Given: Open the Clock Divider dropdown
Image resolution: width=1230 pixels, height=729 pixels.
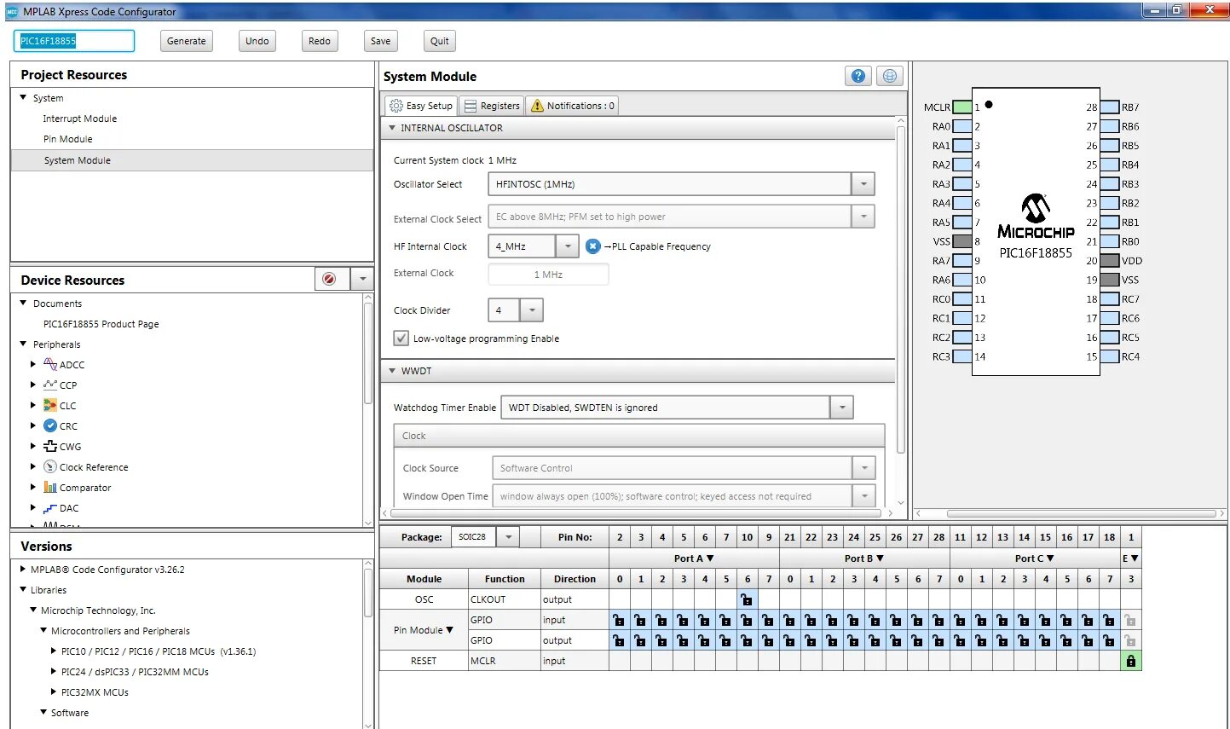Looking at the screenshot, I should coord(532,310).
